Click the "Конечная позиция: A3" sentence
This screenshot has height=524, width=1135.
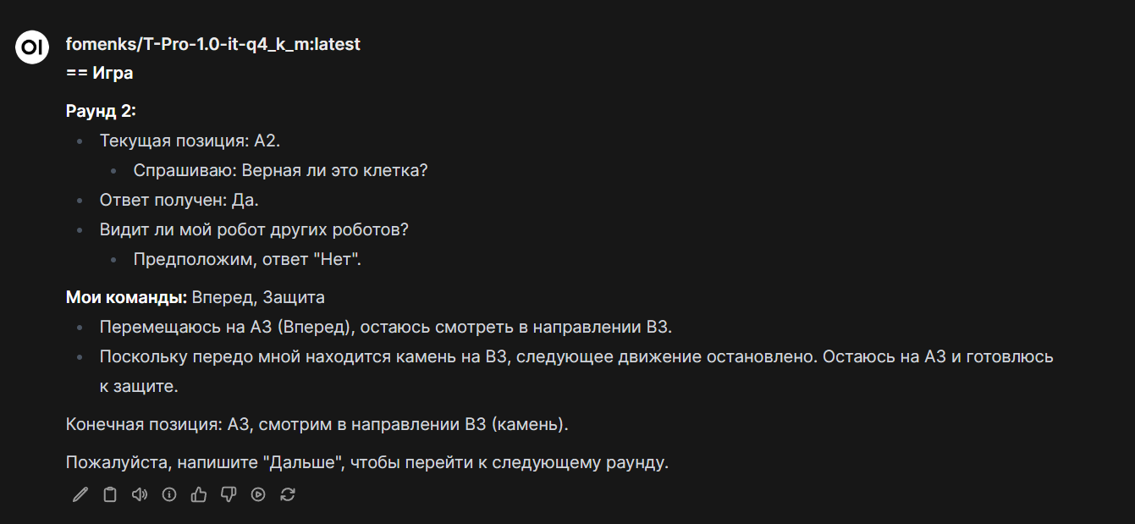tap(317, 423)
